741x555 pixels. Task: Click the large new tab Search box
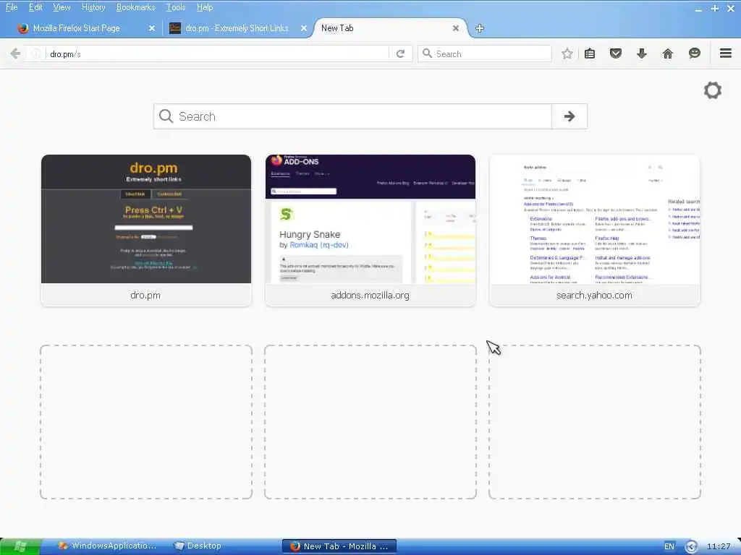(352, 116)
